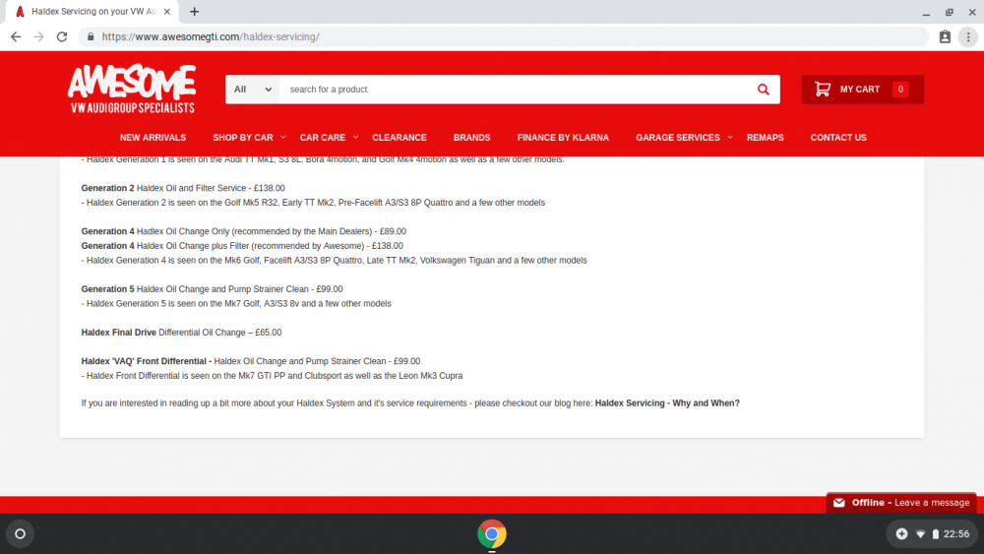Click Offline - Leave a message
Screen dimensions: 984x554
901,503
